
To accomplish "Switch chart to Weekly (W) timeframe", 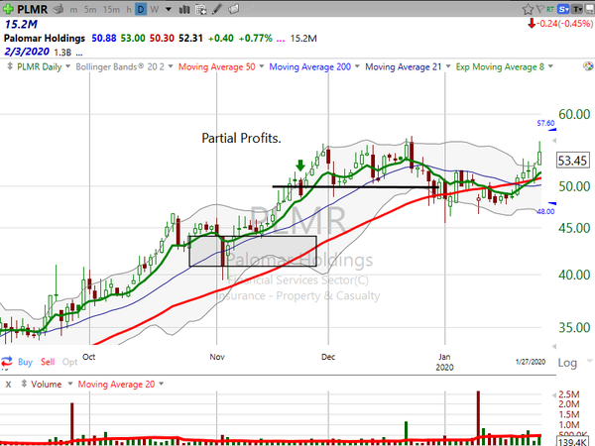I will pos(156,9).
